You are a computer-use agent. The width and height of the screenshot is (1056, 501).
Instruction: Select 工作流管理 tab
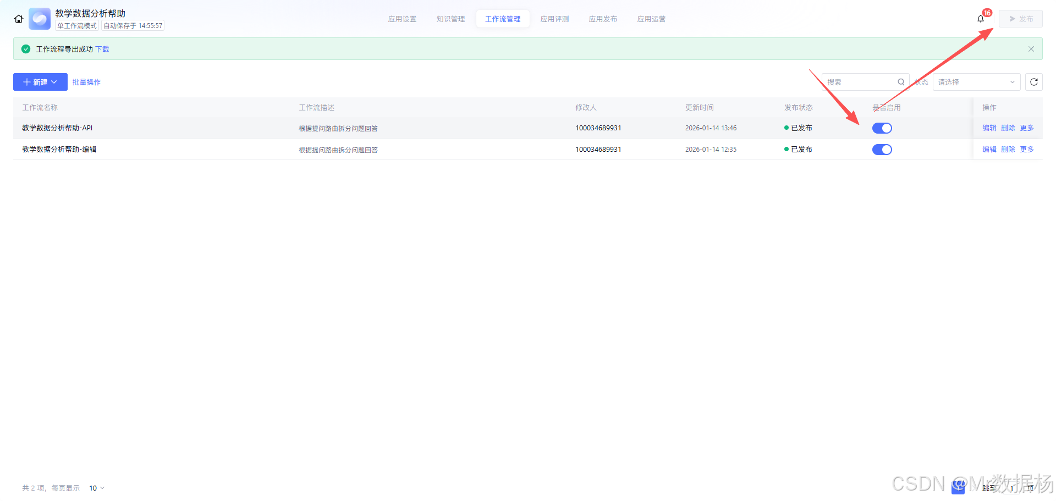click(x=503, y=19)
